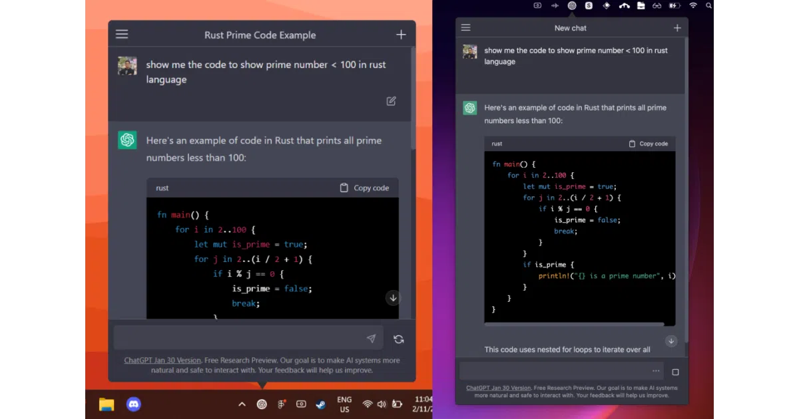Click battery charging icon in macOS menu bar
Viewport: 799px width, 419px height.
point(675,5)
